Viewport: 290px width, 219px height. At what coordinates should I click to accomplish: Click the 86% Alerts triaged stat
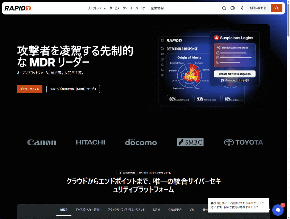pyautogui.click(x=179, y=99)
